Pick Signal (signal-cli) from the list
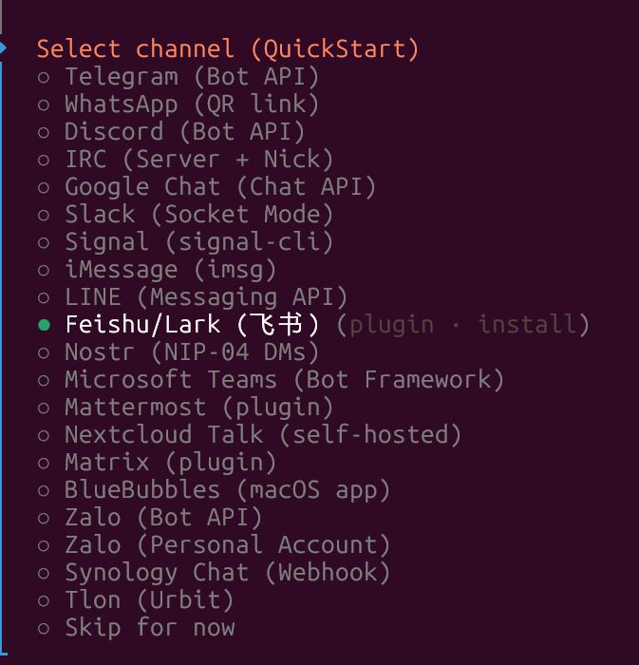The image size is (639, 665). [x=198, y=242]
